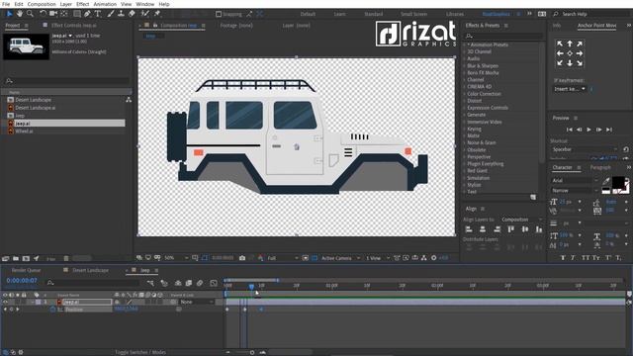Viewport: 633px width, 356px height.
Task: Select the Rectangle shape tool
Action: [77, 14]
